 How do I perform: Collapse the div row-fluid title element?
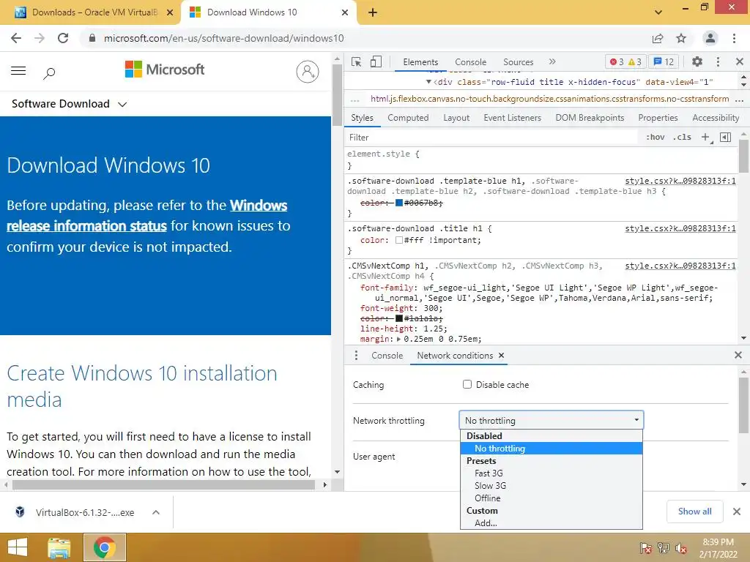pos(428,82)
